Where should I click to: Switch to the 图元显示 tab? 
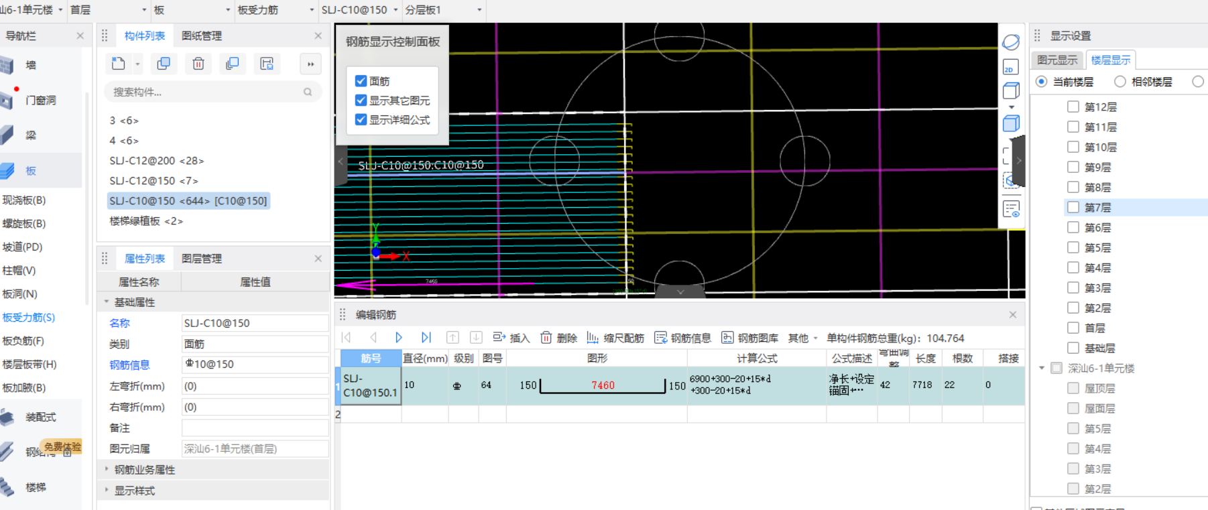point(1057,60)
